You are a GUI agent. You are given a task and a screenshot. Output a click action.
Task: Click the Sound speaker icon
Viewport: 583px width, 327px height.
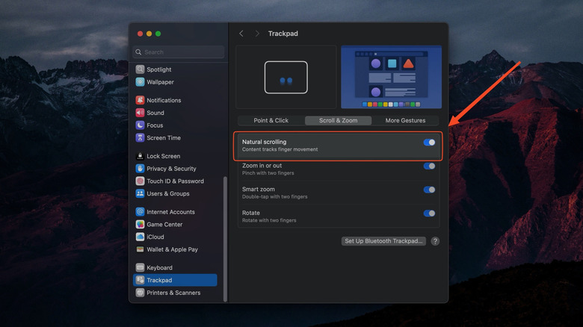[x=140, y=113]
